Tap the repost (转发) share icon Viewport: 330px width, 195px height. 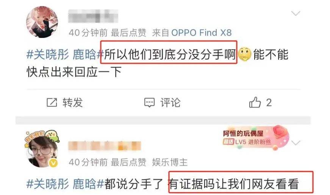tap(52, 102)
